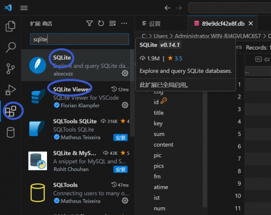Select the key column
The image size is (271, 215).
click(158, 123)
